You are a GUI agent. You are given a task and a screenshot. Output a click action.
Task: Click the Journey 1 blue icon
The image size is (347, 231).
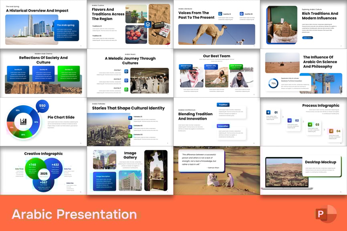tap(126, 71)
